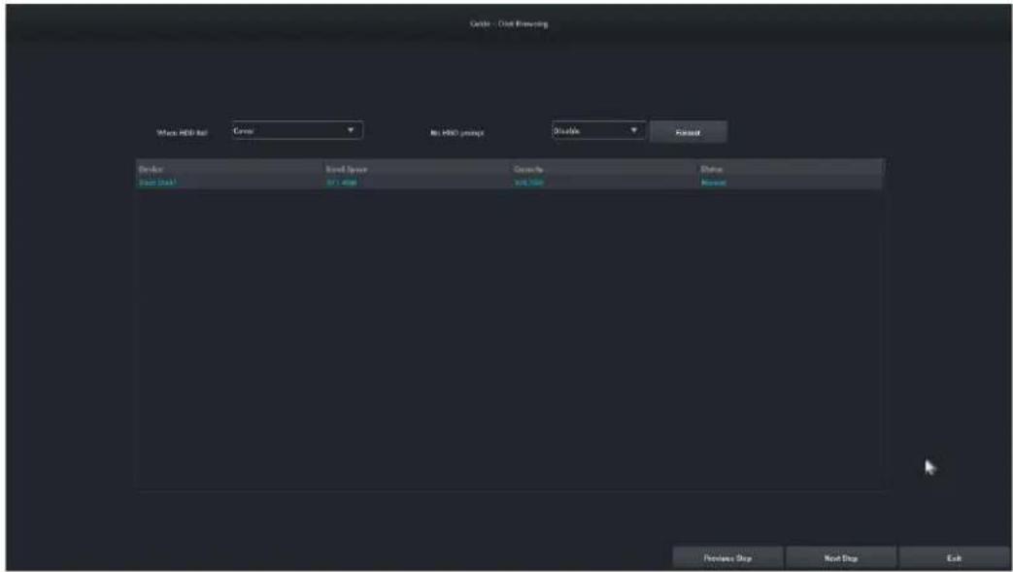The width and height of the screenshot is (1013, 572).
Task: Exit the setup guide
Action: click(x=954, y=557)
